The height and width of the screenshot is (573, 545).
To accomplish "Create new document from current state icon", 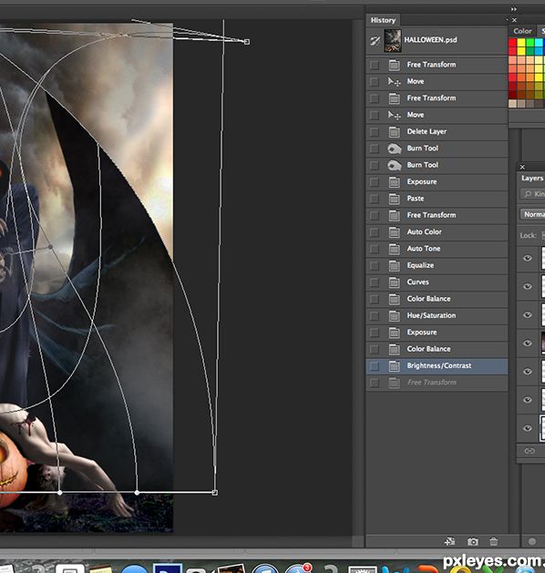I will pos(450,541).
